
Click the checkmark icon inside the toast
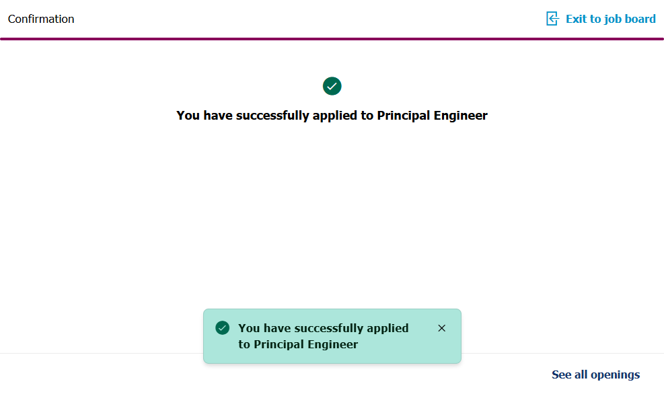pyautogui.click(x=222, y=328)
